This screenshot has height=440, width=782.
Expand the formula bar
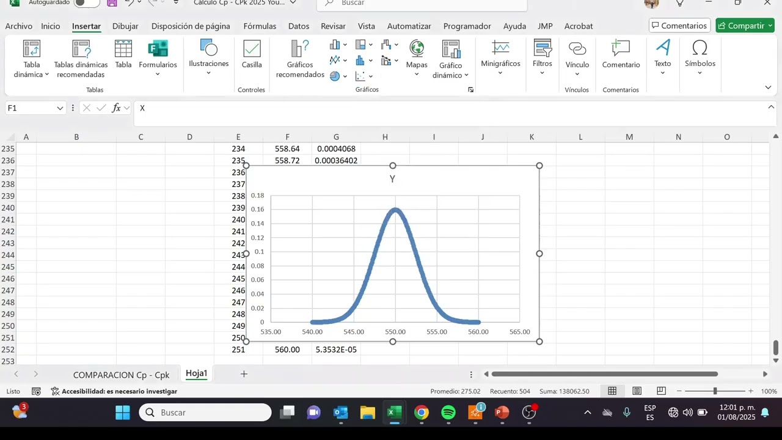pyautogui.click(x=771, y=108)
